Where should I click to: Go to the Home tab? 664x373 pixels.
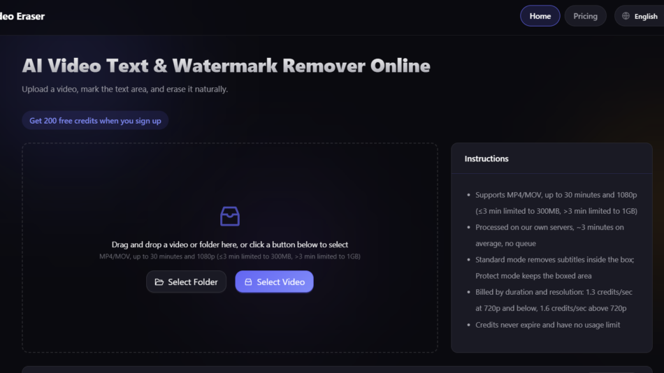pyautogui.click(x=540, y=16)
